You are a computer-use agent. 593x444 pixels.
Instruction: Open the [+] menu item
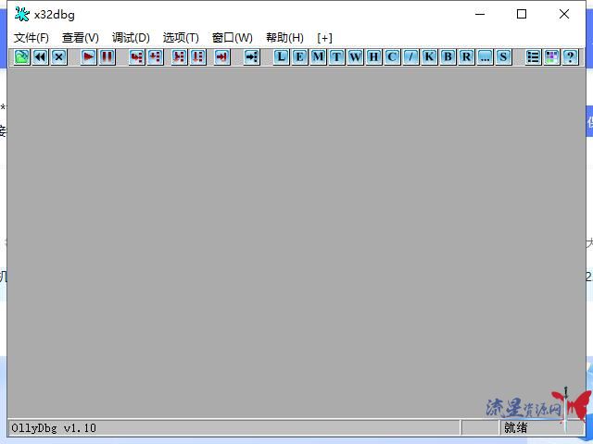(x=324, y=38)
